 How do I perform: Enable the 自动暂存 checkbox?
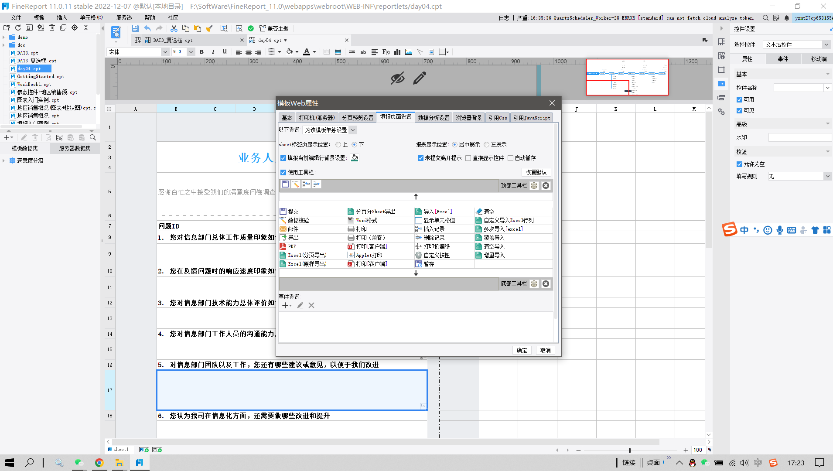(x=511, y=158)
